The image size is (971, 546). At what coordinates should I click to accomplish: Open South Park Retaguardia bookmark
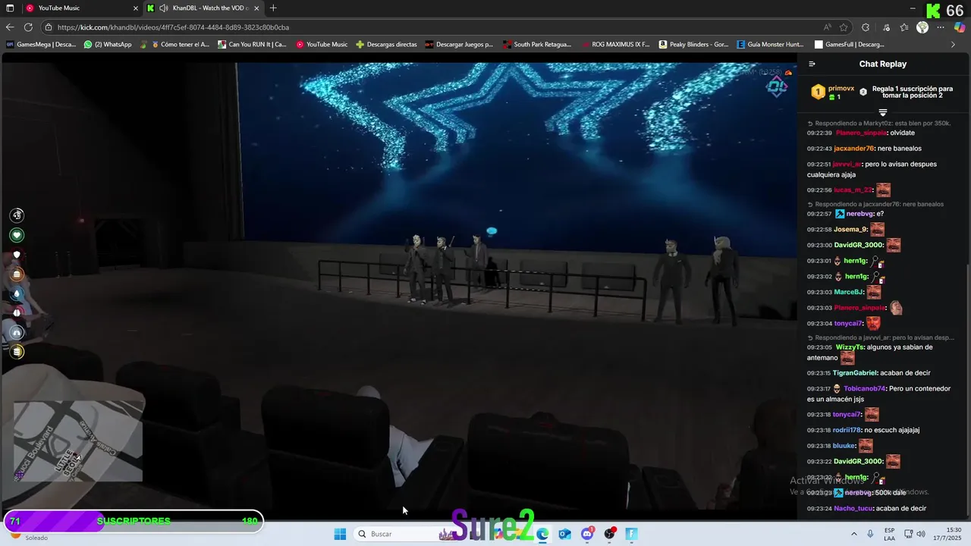pyautogui.click(x=537, y=44)
